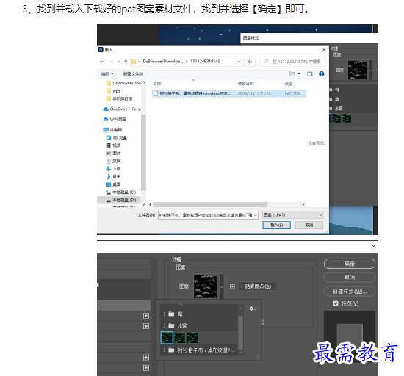
Task: Sort by 修改日期 column header
Action: pos(245,84)
